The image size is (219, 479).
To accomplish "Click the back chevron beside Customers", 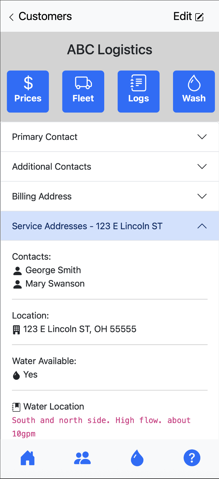I will point(11,17).
